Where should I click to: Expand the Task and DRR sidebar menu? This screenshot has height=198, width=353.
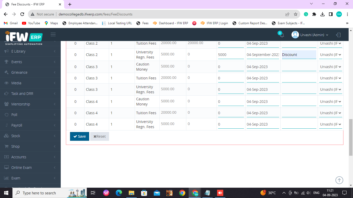30,94
